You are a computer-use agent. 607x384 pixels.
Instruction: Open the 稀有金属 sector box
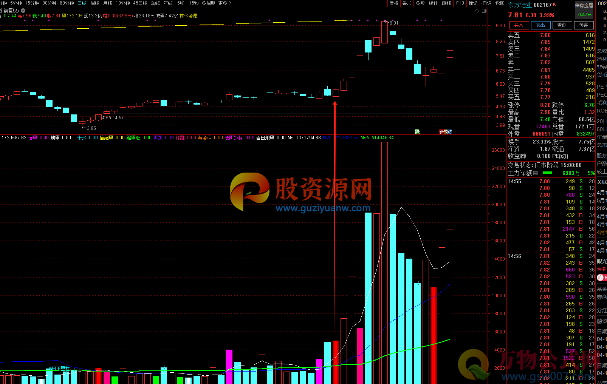pos(584,10)
